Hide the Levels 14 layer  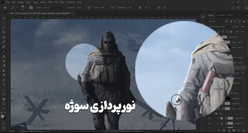click(x=210, y=123)
